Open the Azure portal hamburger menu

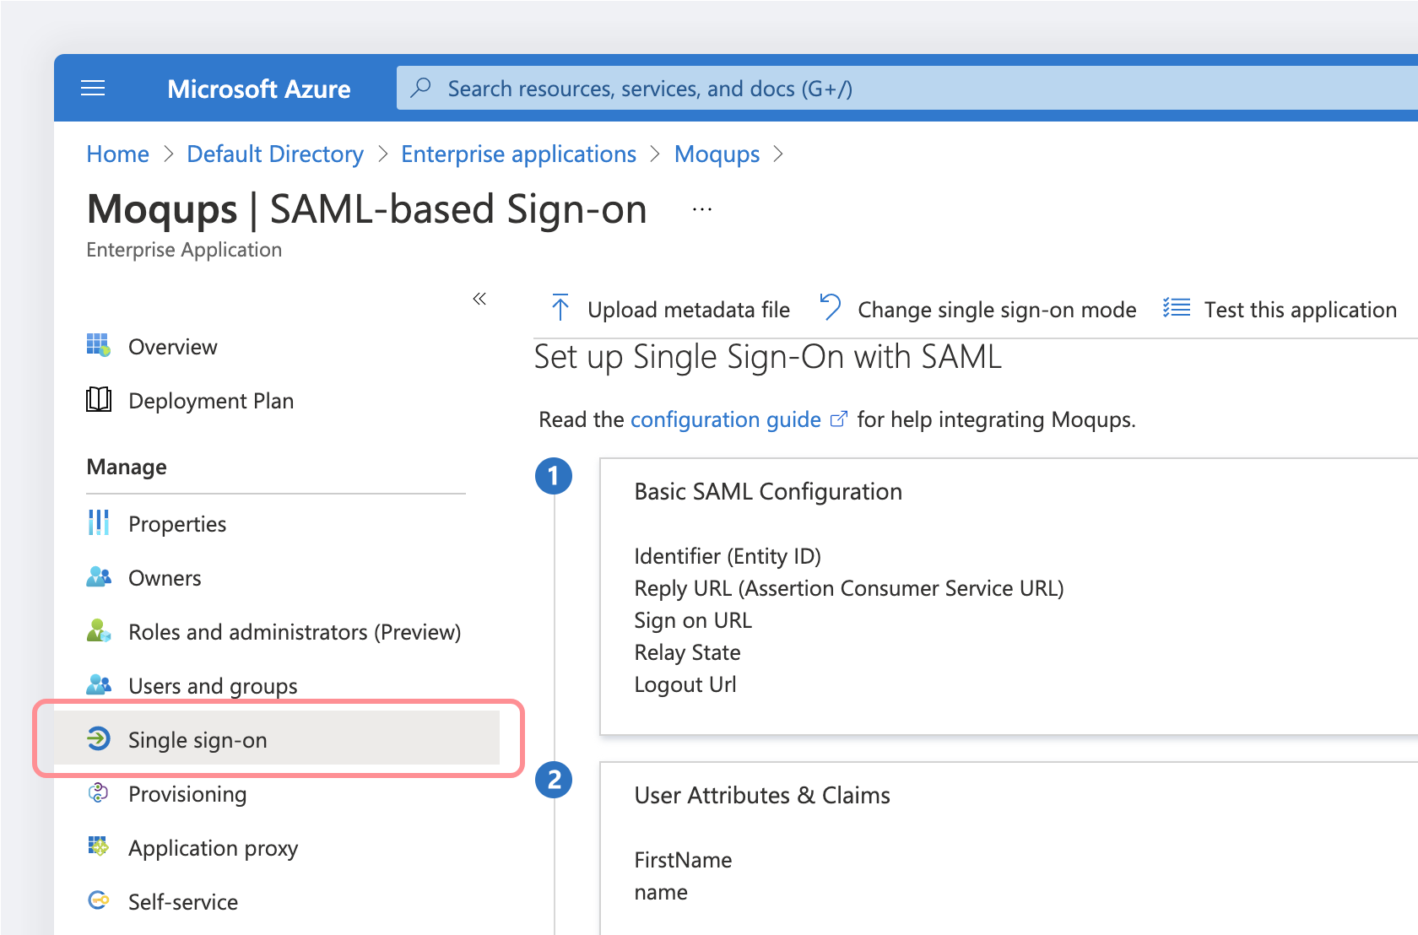[x=93, y=88]
